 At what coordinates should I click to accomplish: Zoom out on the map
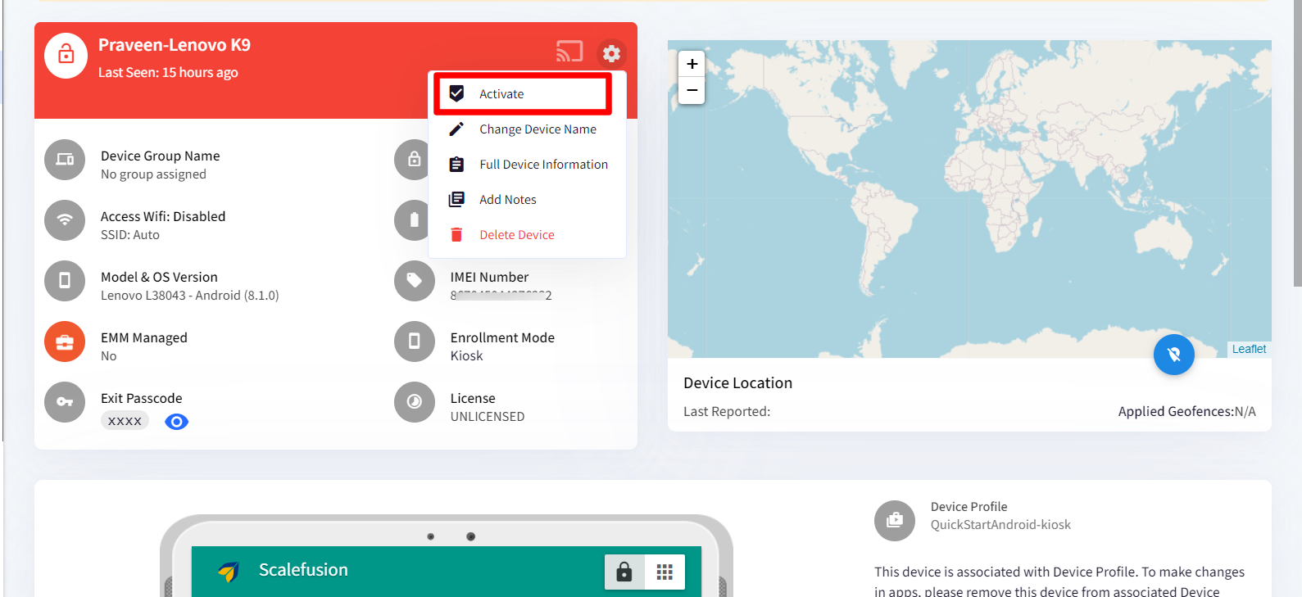pyautogui.click(x=692, y=90)
